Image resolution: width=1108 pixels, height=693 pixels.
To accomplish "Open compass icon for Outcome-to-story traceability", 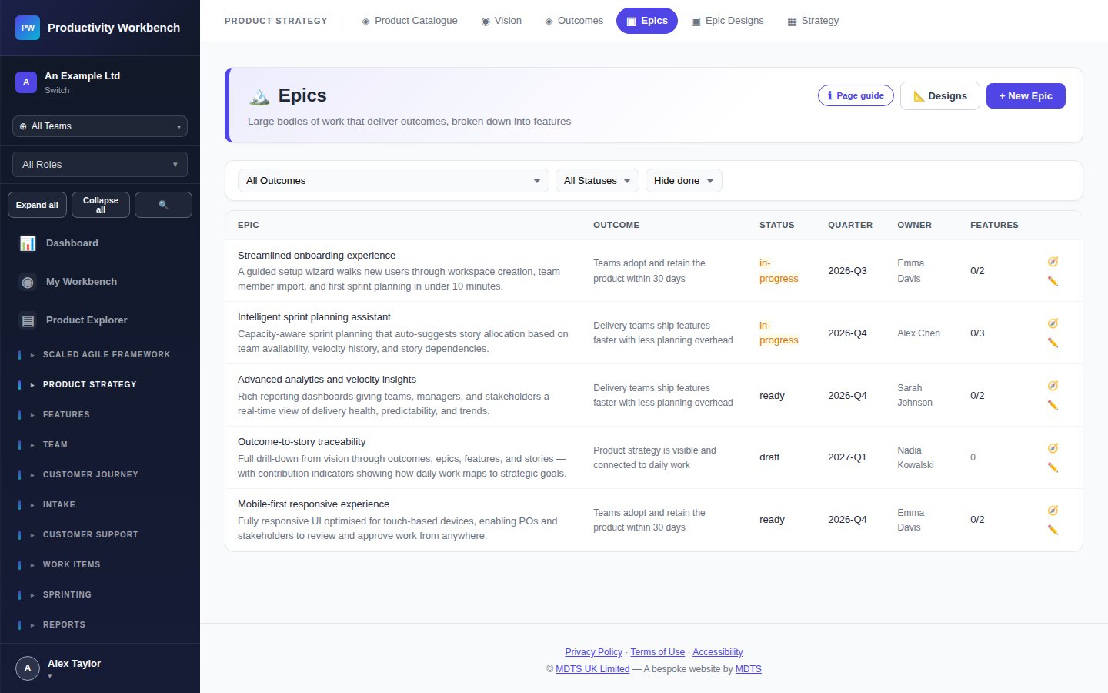I will pos(1053,448).
